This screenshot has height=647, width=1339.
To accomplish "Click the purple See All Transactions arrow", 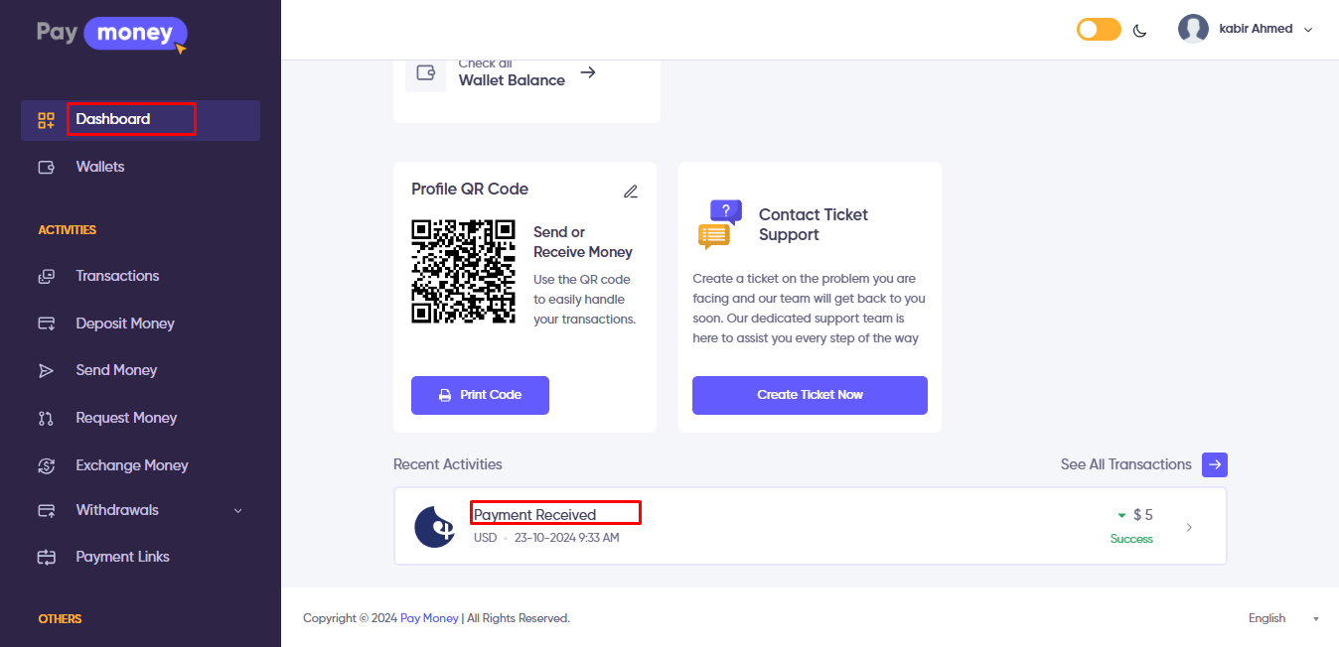I will click(1215, 464).
